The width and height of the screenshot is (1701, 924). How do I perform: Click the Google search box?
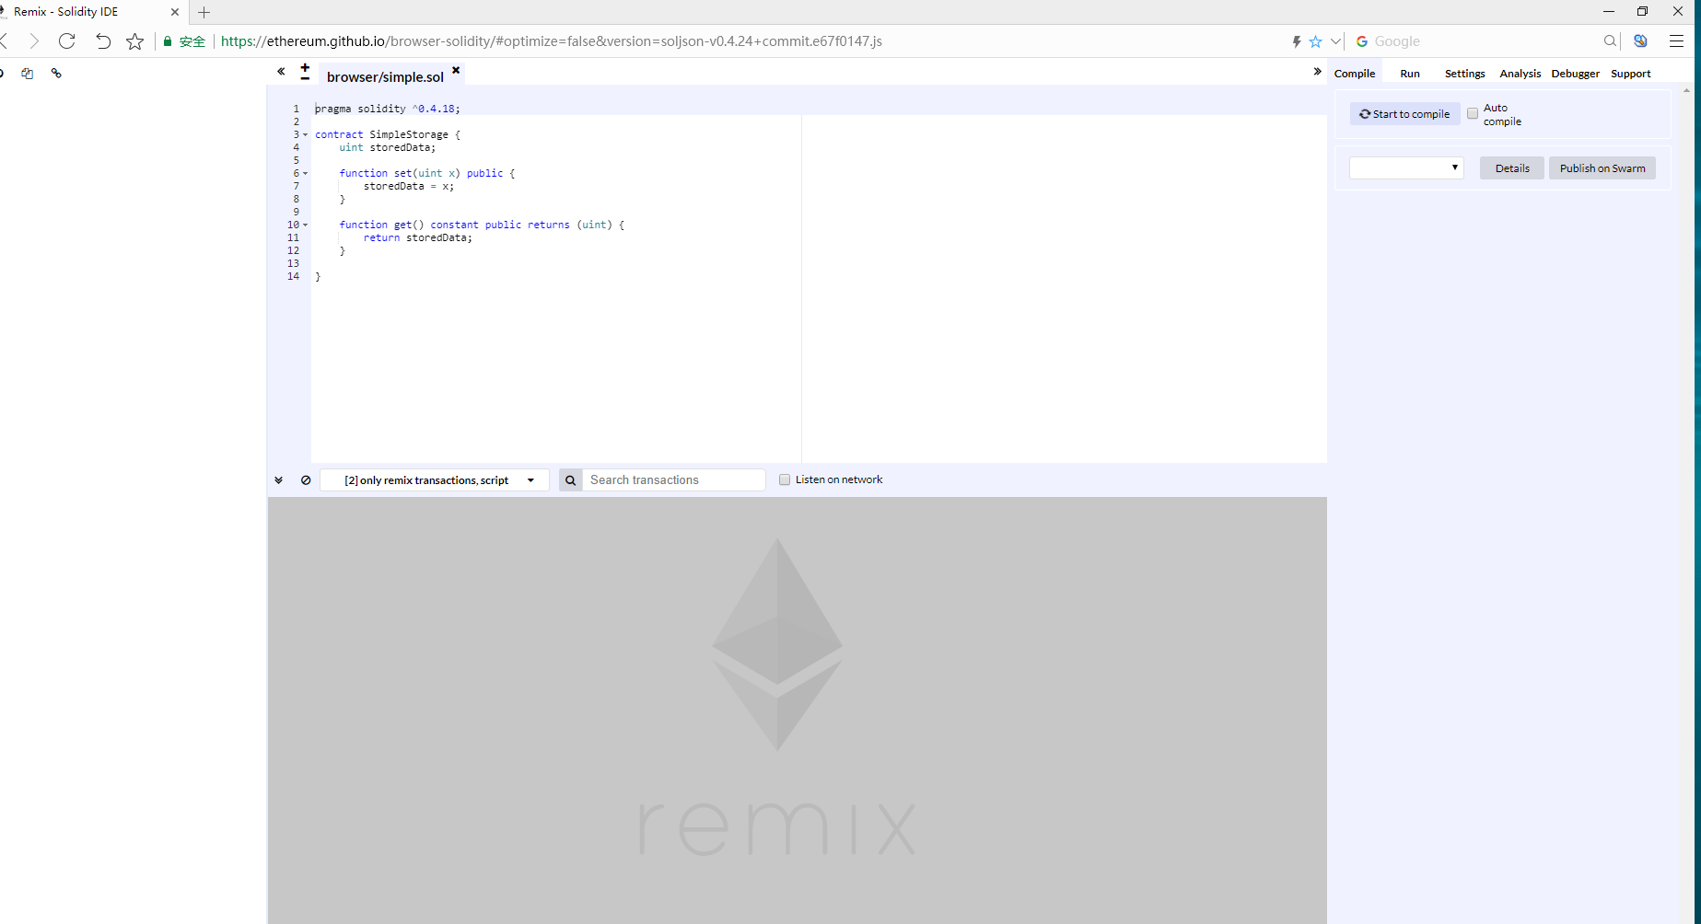point(1485,41)
